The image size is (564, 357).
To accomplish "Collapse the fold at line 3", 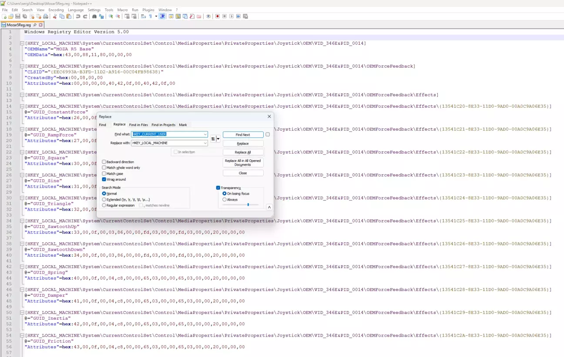I will click(22, 43).
